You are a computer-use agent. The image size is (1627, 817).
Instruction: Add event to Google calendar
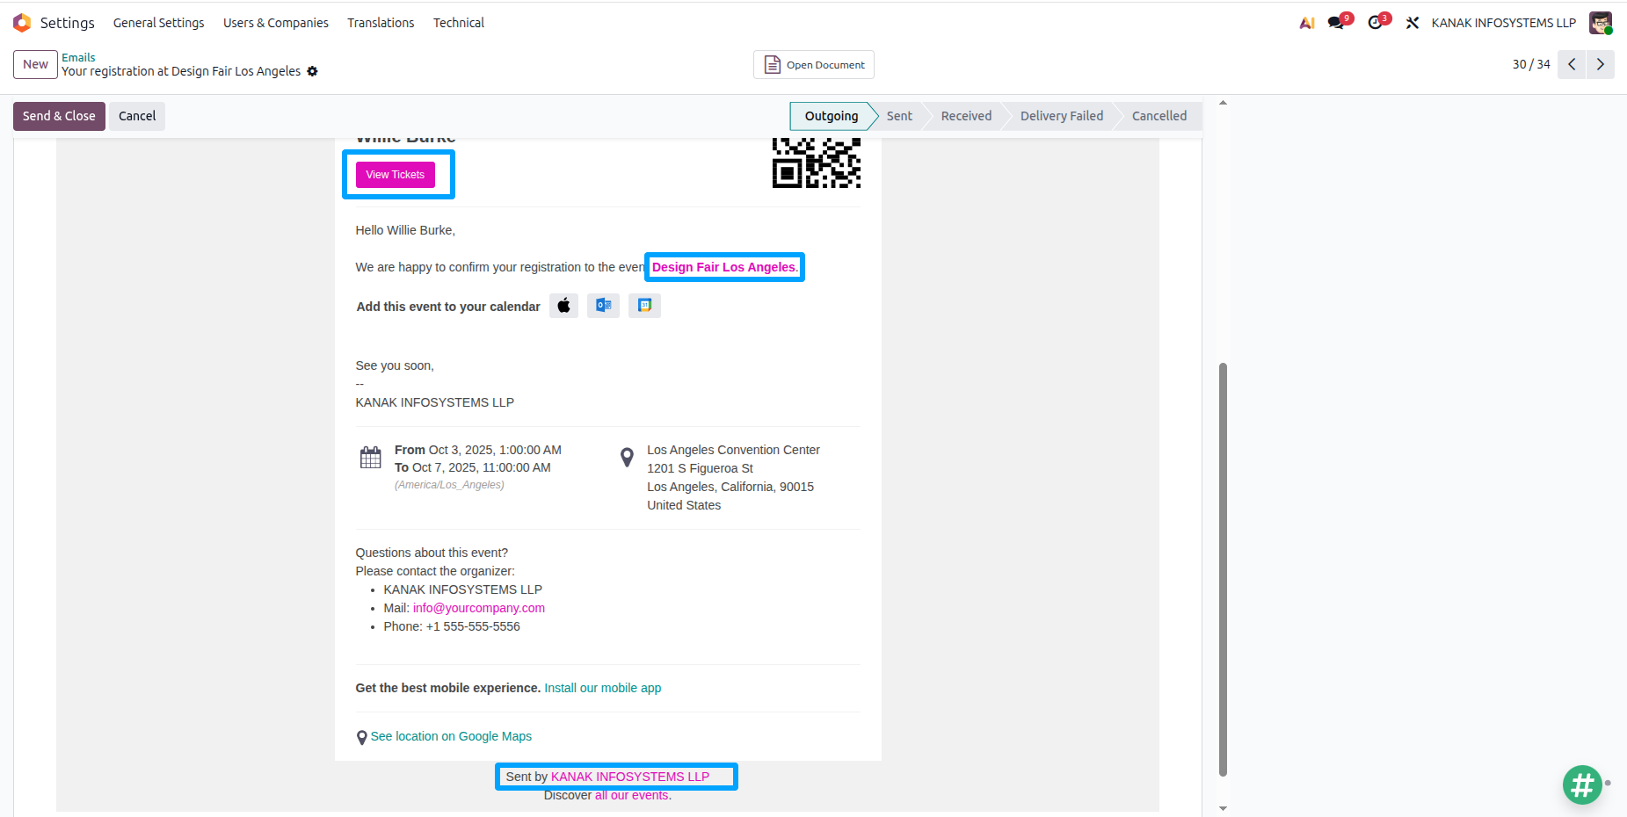[x=644, y=306]
